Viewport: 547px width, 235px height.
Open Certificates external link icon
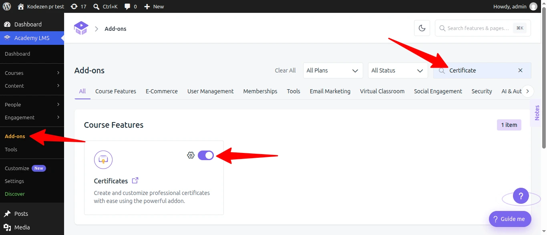pos(135,181)
